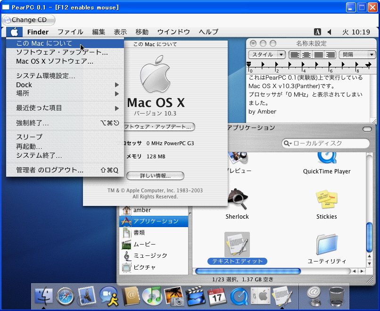380x311 pixels.
Task: Open the Finder icon in the Dock
Action: 44,296
